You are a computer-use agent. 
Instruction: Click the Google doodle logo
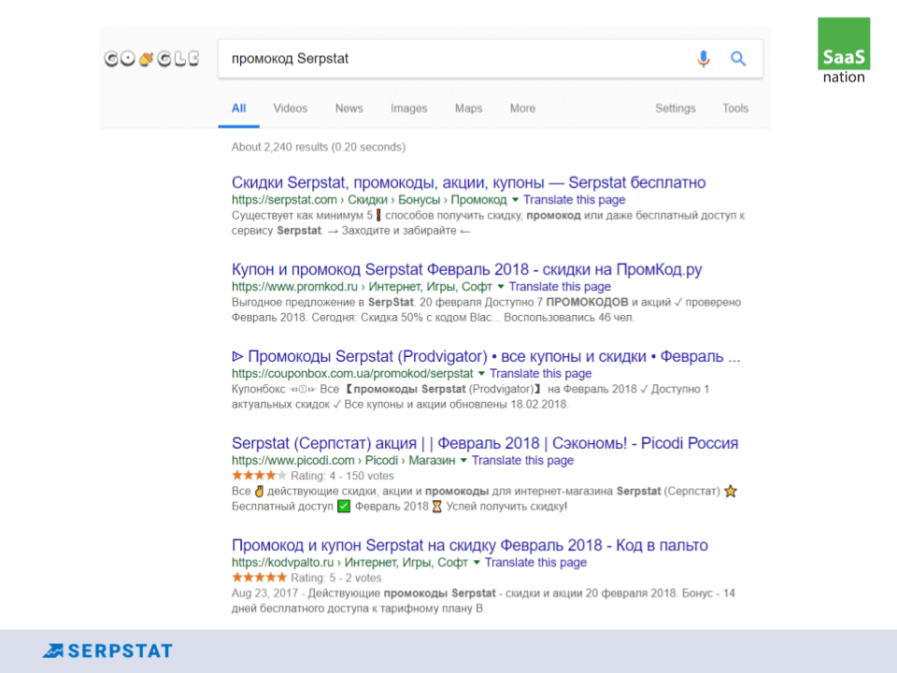[152, 58]
